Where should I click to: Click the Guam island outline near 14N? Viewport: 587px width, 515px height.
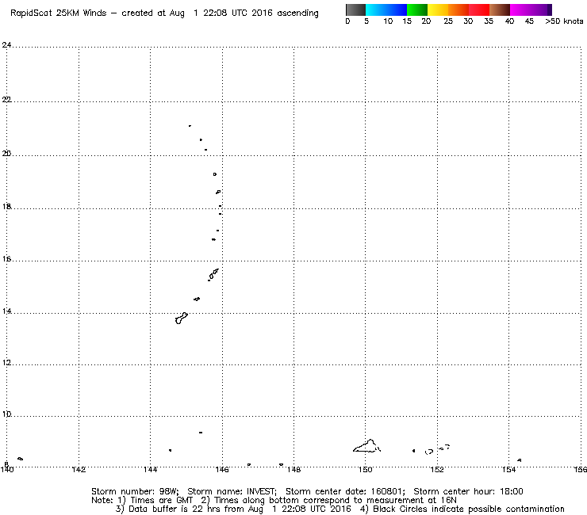coord(181,319)
